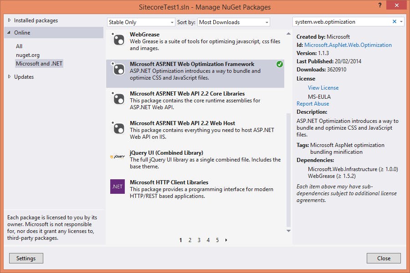Click the Downloads 3620910 value
Screen dimensions: 410x273
click(337, 70)
